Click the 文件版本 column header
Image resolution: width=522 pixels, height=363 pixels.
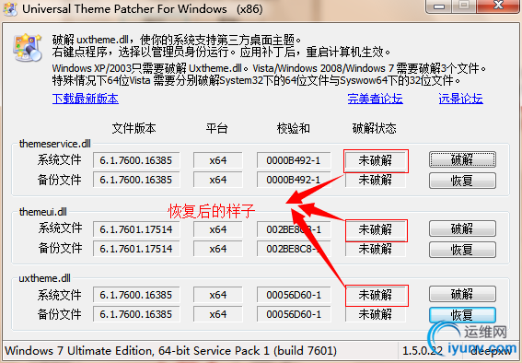133,128
